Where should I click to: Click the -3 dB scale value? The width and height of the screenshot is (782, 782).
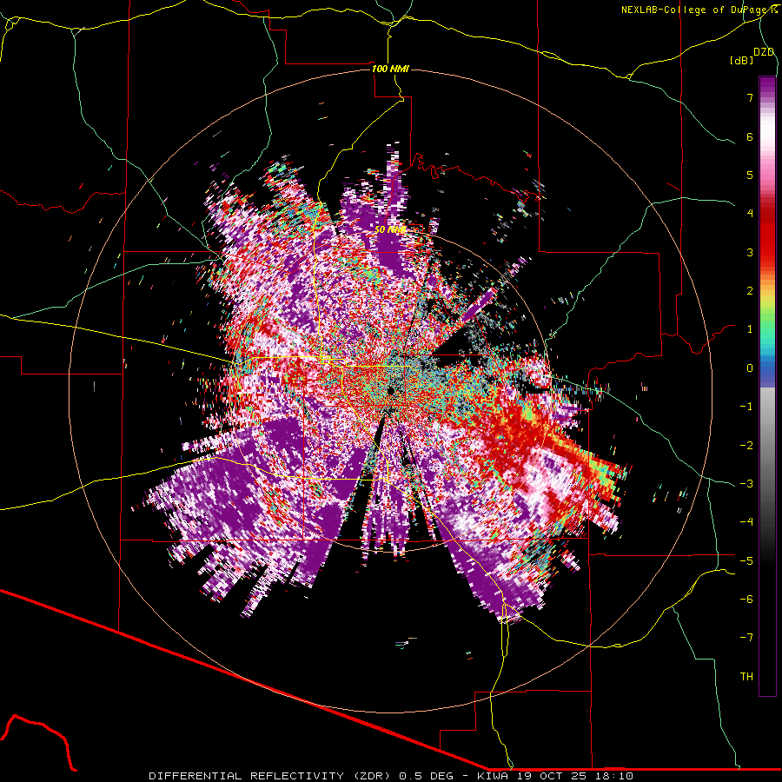(x=746, y=483)
